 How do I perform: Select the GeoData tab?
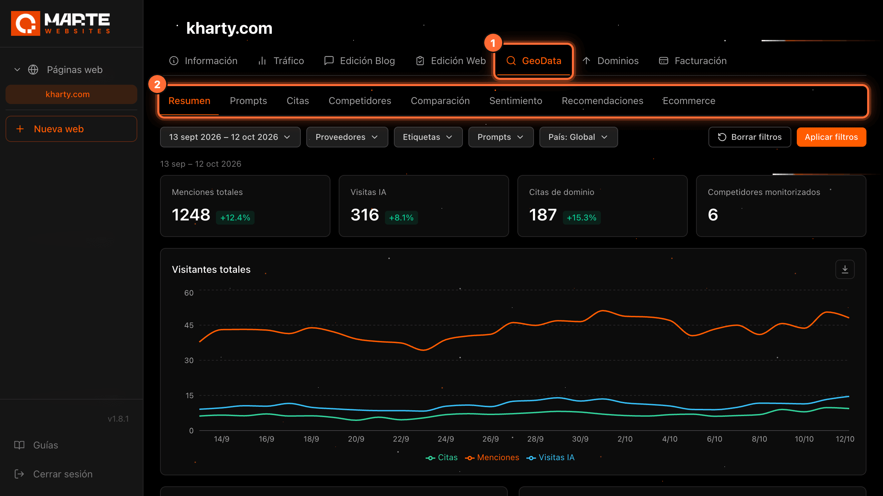tap(534, 61)
